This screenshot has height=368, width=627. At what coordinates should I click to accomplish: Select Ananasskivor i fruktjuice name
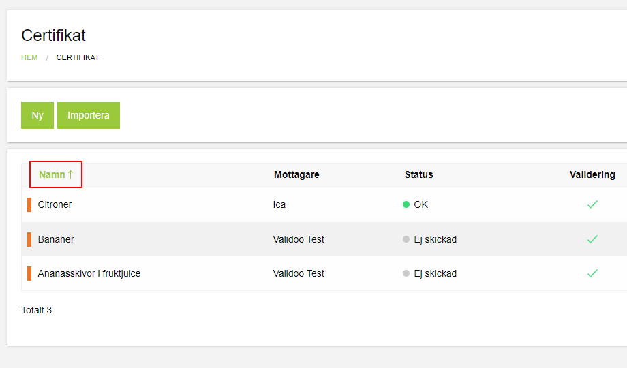89,273
